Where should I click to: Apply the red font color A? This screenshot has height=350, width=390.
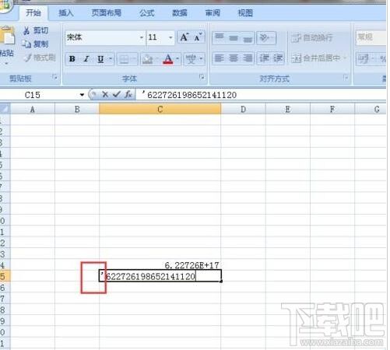pos(168,59)
